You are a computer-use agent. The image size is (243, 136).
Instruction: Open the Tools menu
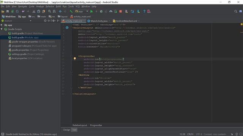click(x=71, y=6)
